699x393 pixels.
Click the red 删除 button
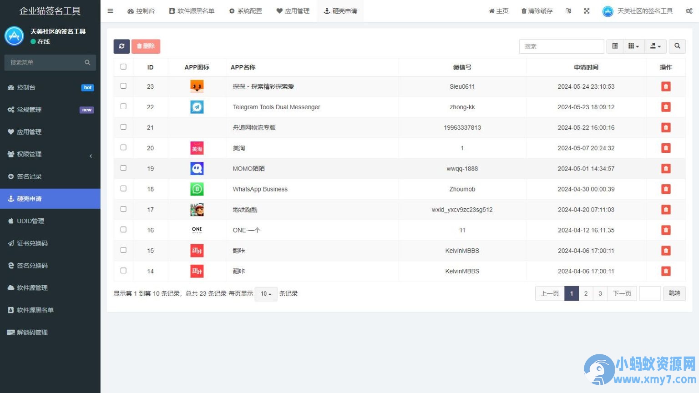[x=146, y=46]
